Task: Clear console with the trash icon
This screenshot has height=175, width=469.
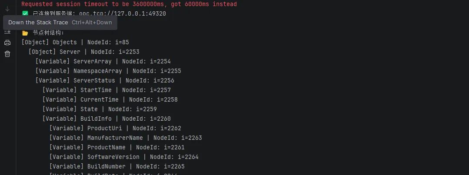Action: tap(7, 54)
